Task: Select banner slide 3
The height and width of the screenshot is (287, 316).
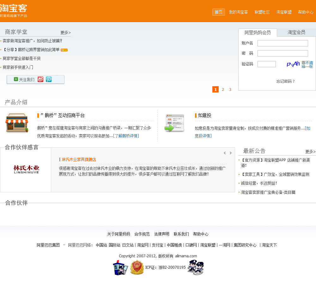Action: tap(230, 89)
